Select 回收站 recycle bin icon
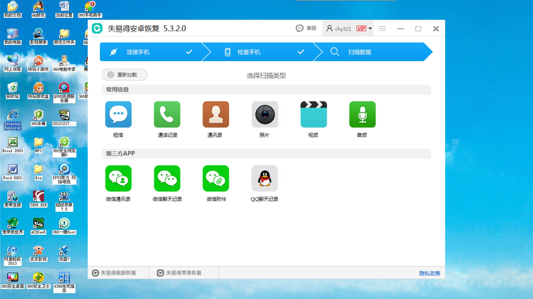This screenshot has height=299, width=533. tap(12, 91)
